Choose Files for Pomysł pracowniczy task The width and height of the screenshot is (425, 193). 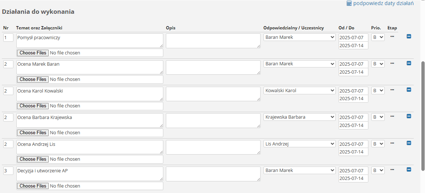click(x=33, y=53)
